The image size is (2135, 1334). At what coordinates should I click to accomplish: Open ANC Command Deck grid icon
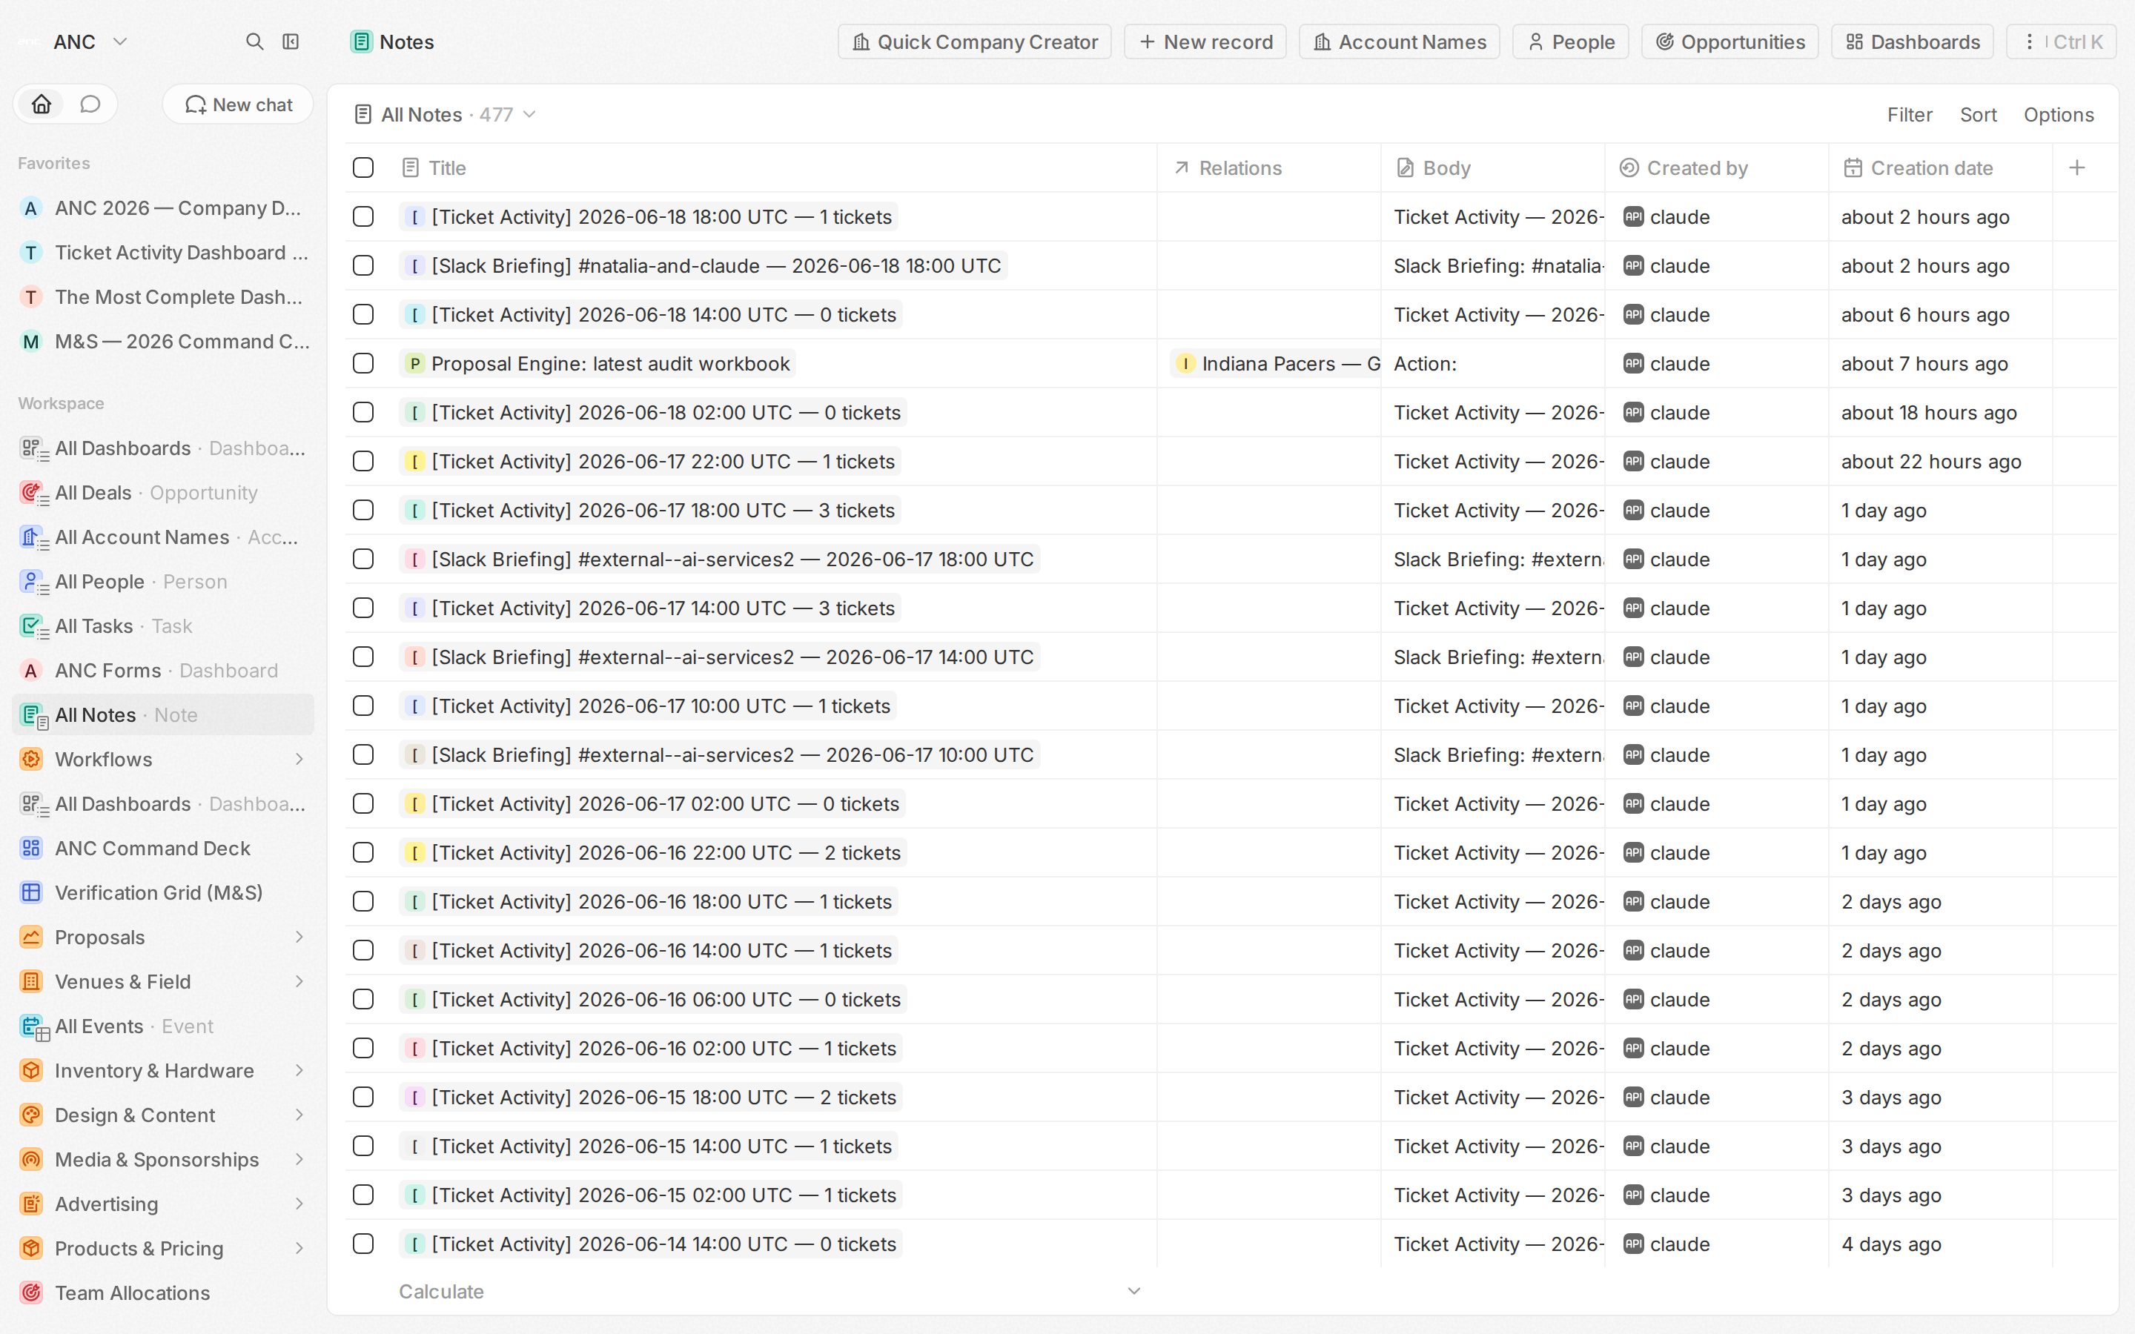31,848
